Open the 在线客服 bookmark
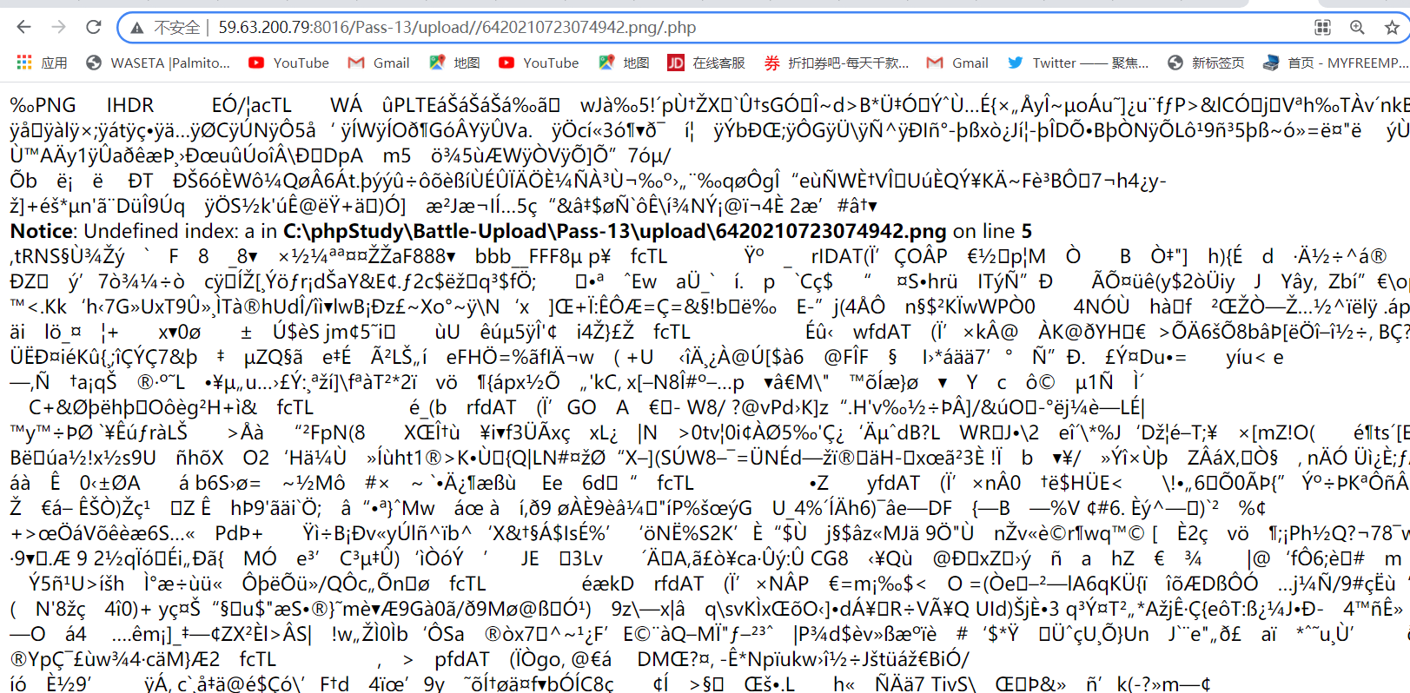 (x=706, y=63)
